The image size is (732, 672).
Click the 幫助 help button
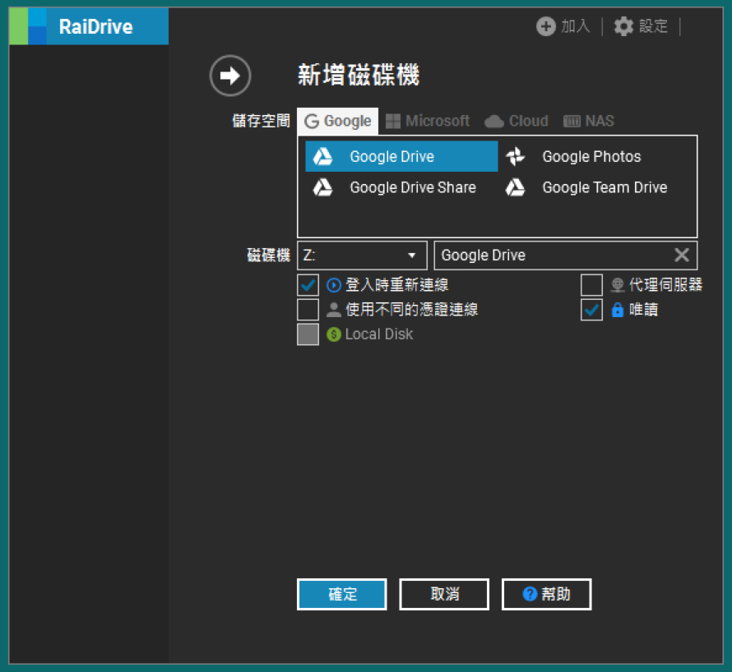click(547, 594)
